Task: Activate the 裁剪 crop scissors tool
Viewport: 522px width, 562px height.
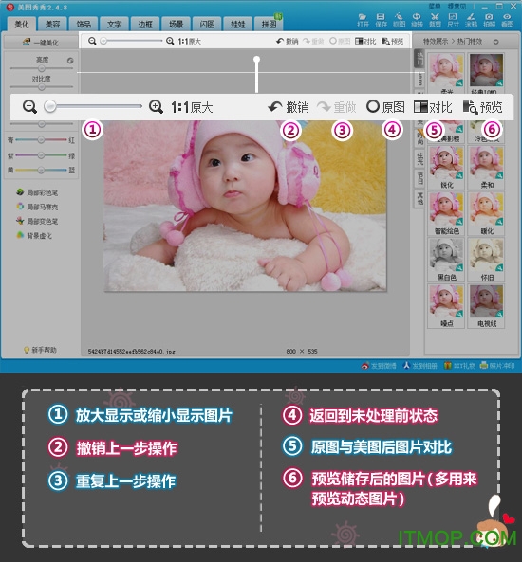Action: tap(435, 20)
